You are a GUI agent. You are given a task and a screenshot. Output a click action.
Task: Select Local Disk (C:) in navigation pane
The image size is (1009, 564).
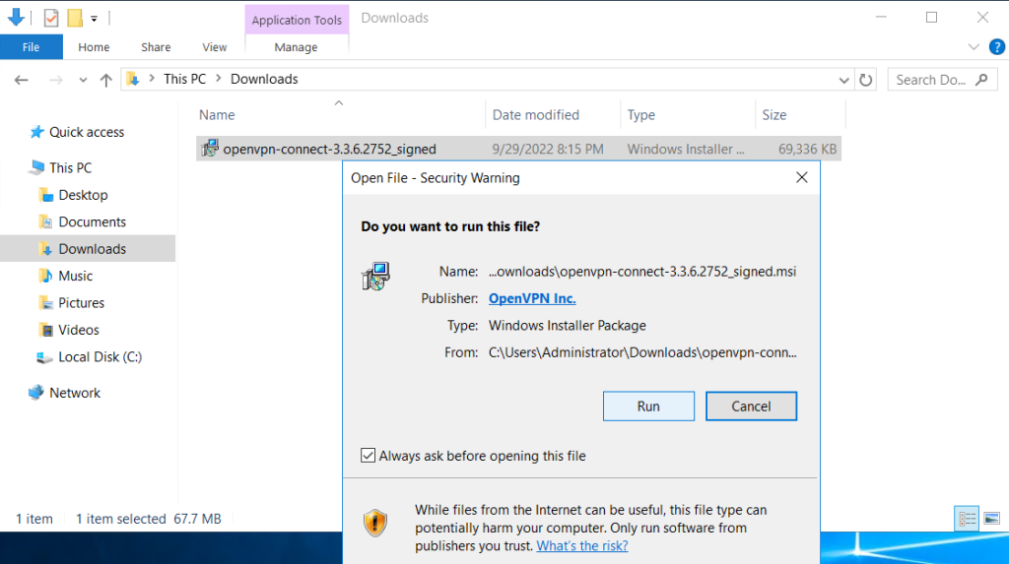tap(100, 357)
